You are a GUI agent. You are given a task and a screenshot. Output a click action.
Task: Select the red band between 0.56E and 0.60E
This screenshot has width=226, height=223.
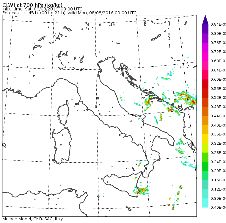click(205, 84)
